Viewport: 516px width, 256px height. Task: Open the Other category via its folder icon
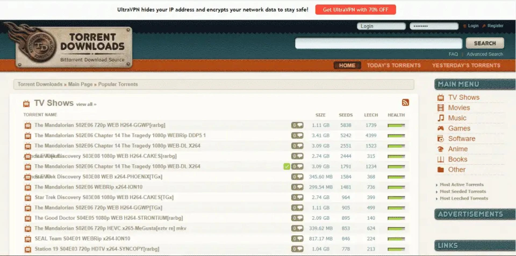[441, 169]
